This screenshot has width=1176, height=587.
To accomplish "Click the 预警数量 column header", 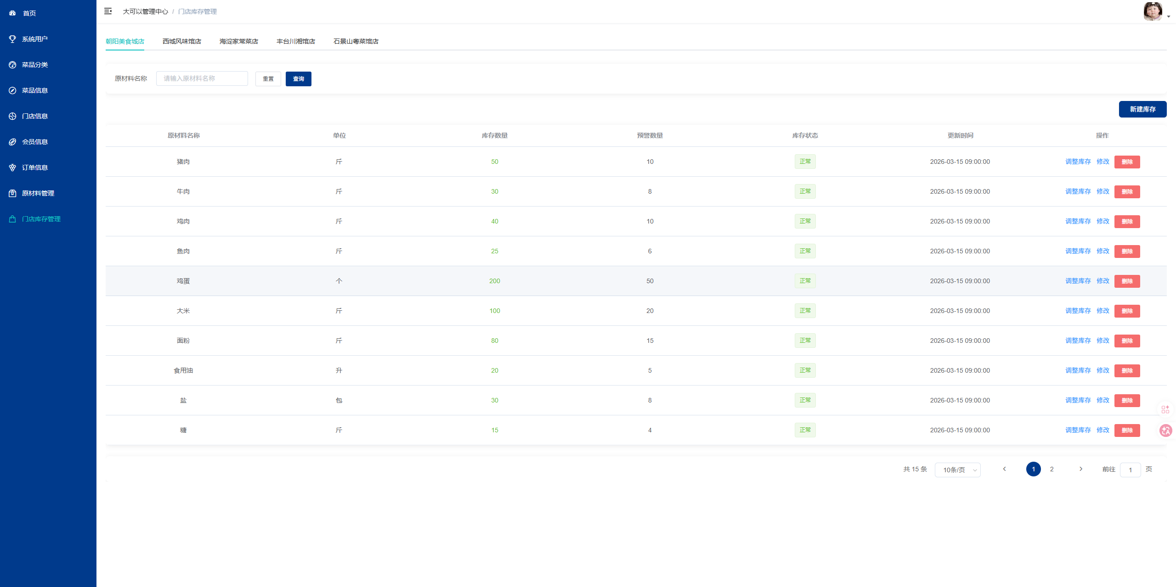I will [x=650, y=135].
